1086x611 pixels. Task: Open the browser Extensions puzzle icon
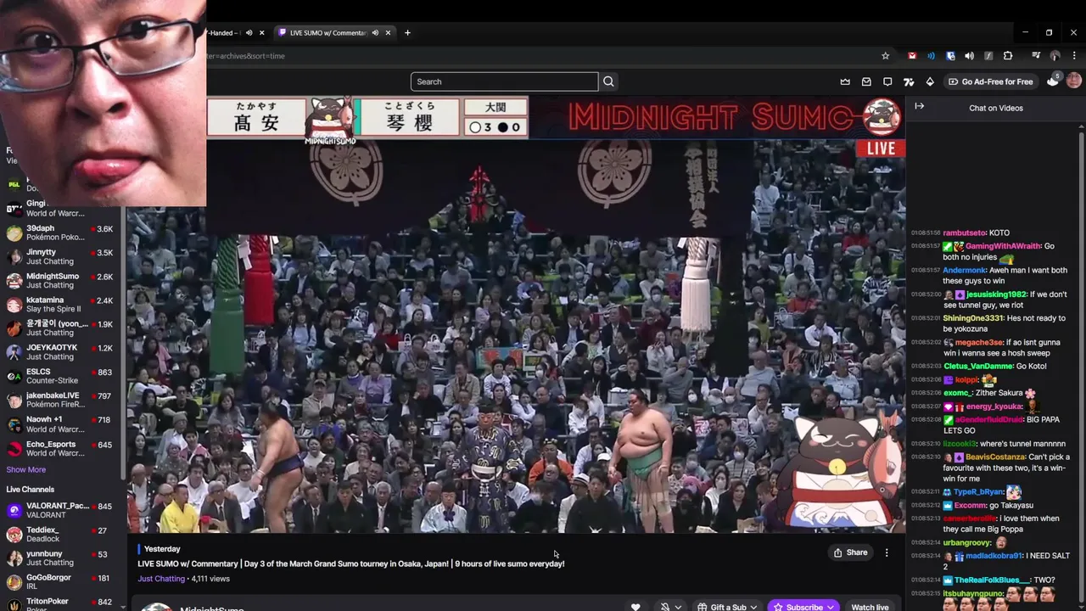click(1008, 56)
